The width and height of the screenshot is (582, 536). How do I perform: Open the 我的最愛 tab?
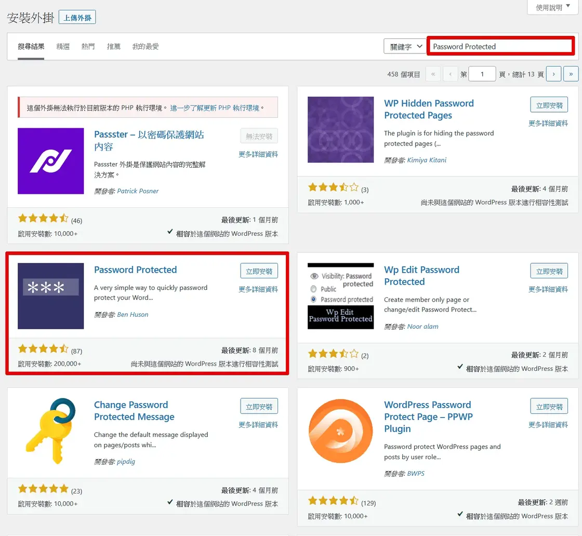[145, 46]
